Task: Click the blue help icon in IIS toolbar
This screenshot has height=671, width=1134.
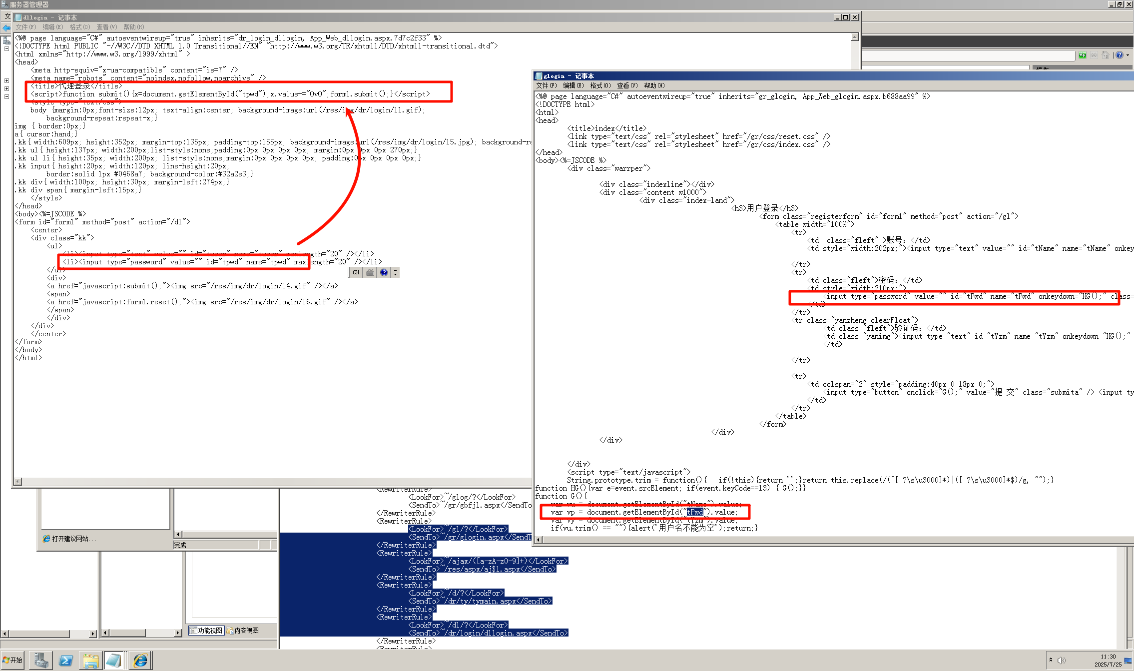Action: (x=1120, y=55)
